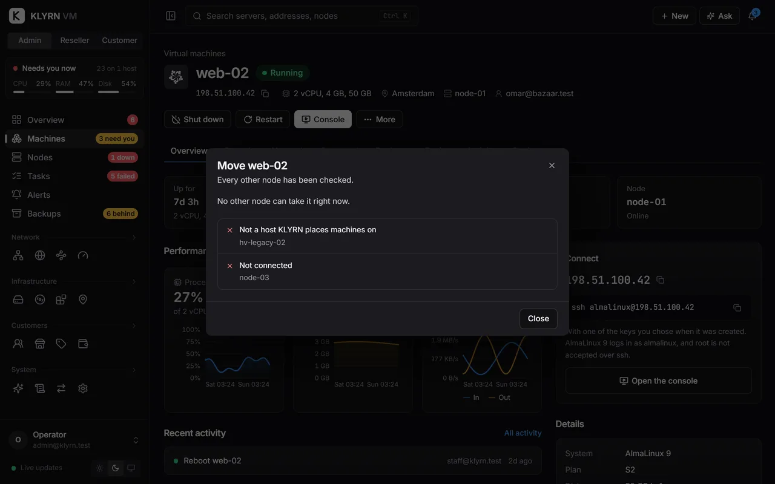Open the price tag icon under Customers
This screenshot has height=484, width=775.
point(61,344)
